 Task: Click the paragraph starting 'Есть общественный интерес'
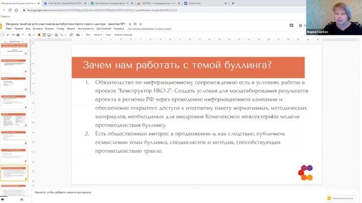(x=190, y=142)
